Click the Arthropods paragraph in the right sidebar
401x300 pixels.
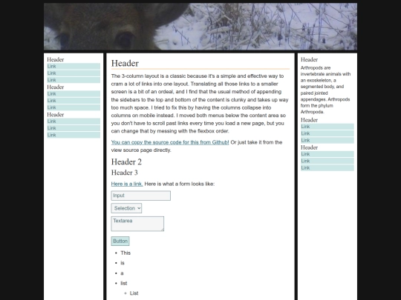click(x=326, y=90)
